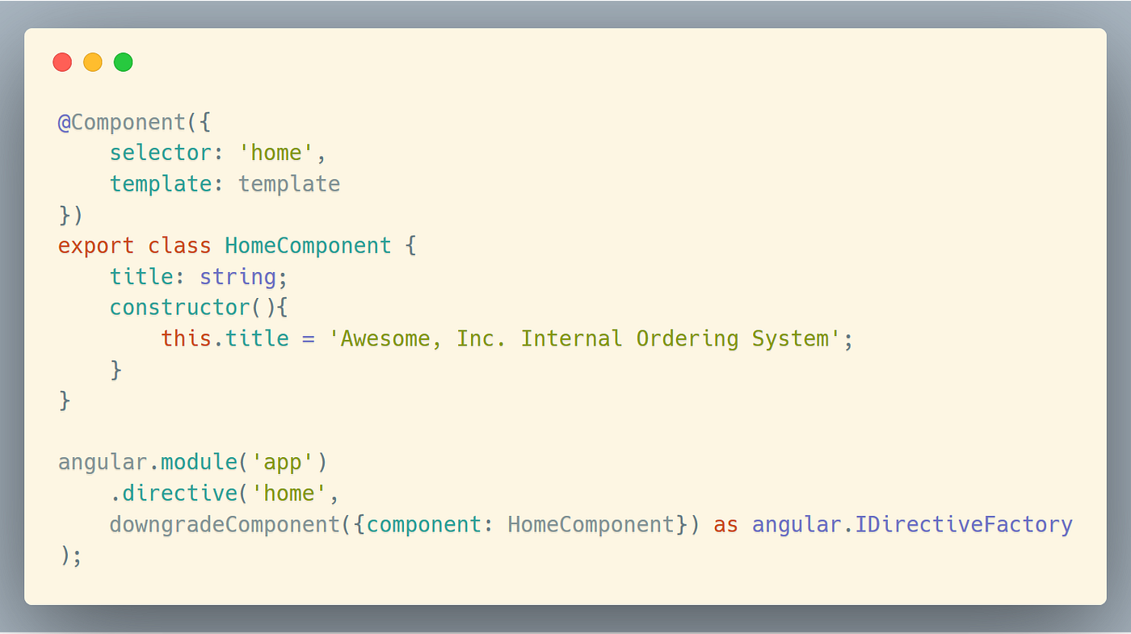The height and width of the screenshot is (634, 1131).
Task: Click the red traffic-light circle
Action: 62,61
